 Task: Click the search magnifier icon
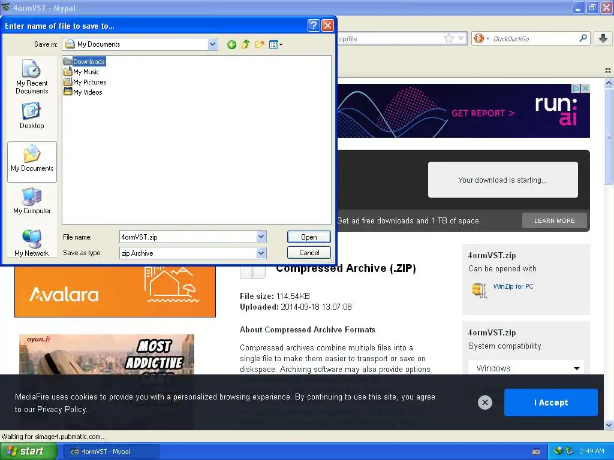point(583,38)
